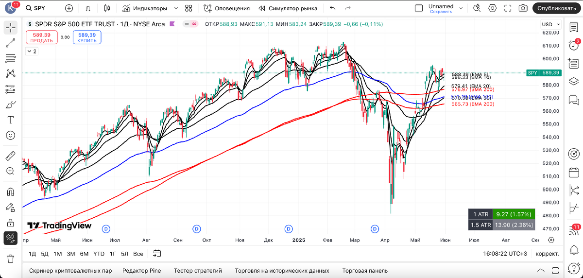Open the emoji and icons tool
Image resolution: width=583 pixels, height=278 pixels.
tap(10, 136)
